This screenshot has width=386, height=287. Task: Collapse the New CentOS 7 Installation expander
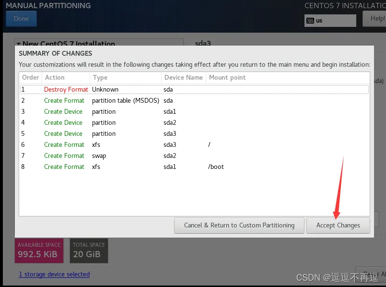19,44
